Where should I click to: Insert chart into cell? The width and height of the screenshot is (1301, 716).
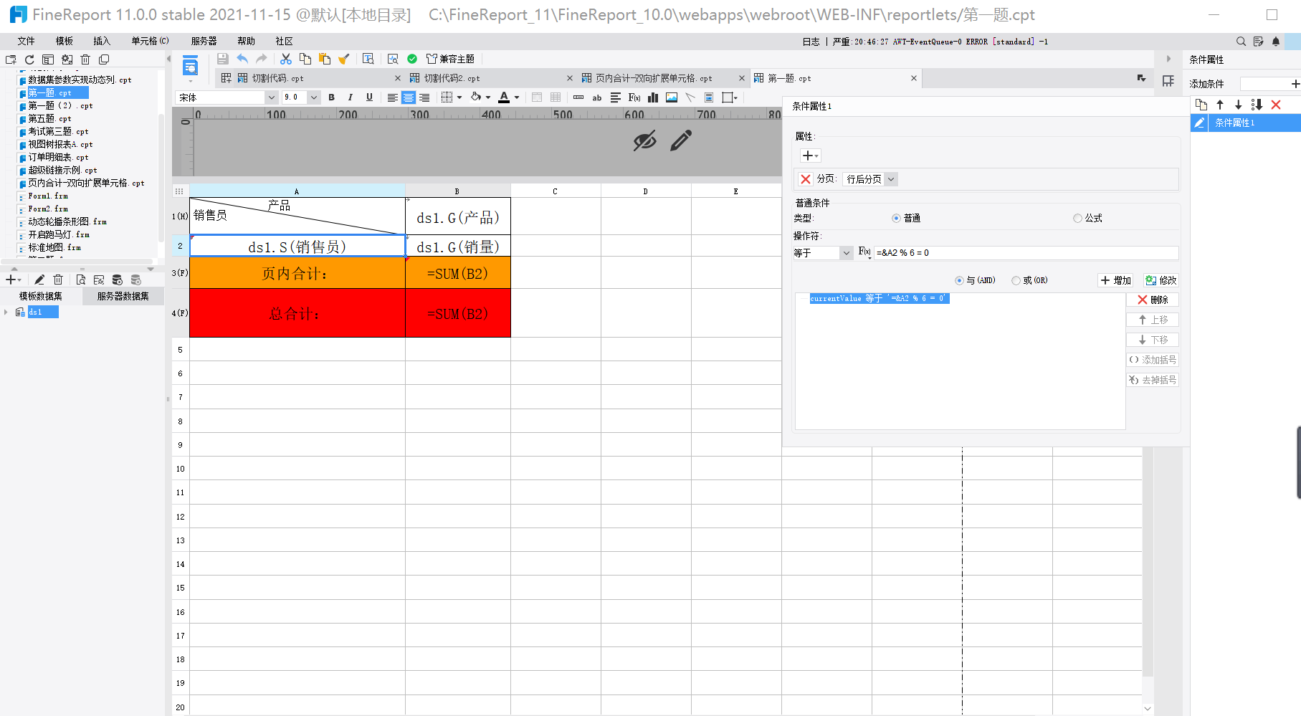[x=653, y=97]
